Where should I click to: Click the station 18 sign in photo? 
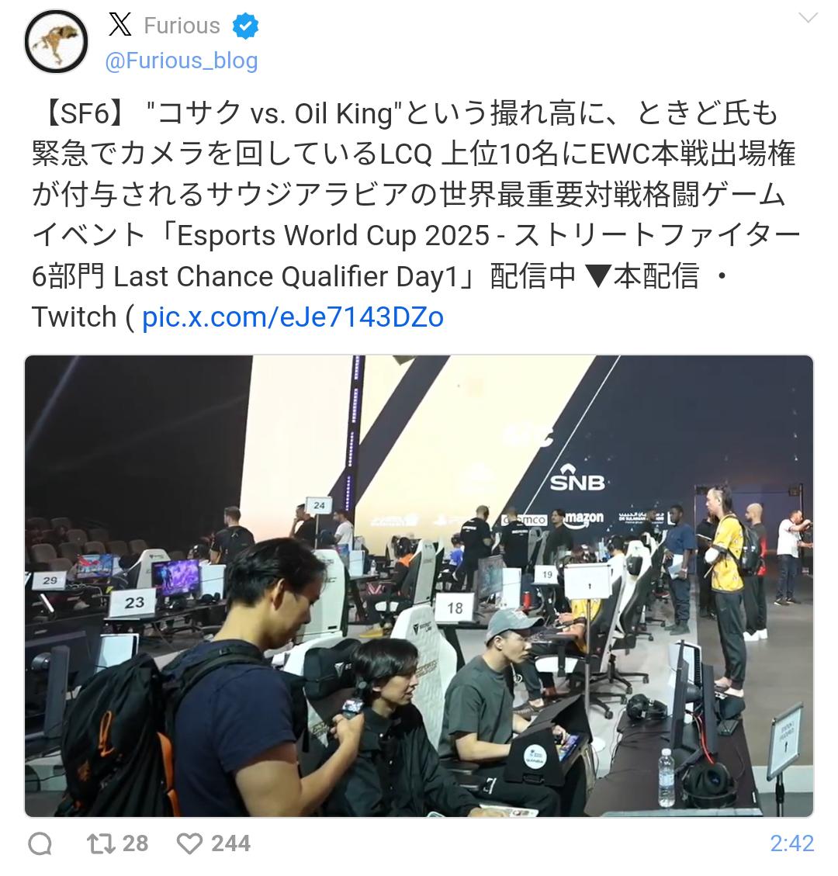tap(454, 608)
